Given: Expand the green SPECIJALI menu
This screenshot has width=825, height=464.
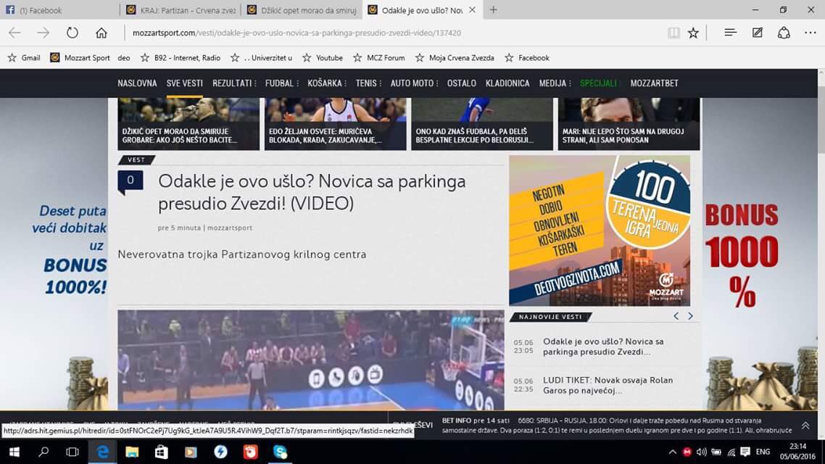Looking at the screenshot, I should pos(600,83).
